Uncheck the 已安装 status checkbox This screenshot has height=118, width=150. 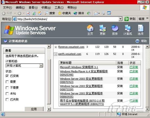point(7,76)
